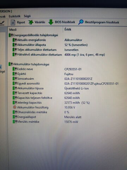The height and width of the screenshot is (170, 127).
Task: Click the Érték column header
Action: [68, 29]
